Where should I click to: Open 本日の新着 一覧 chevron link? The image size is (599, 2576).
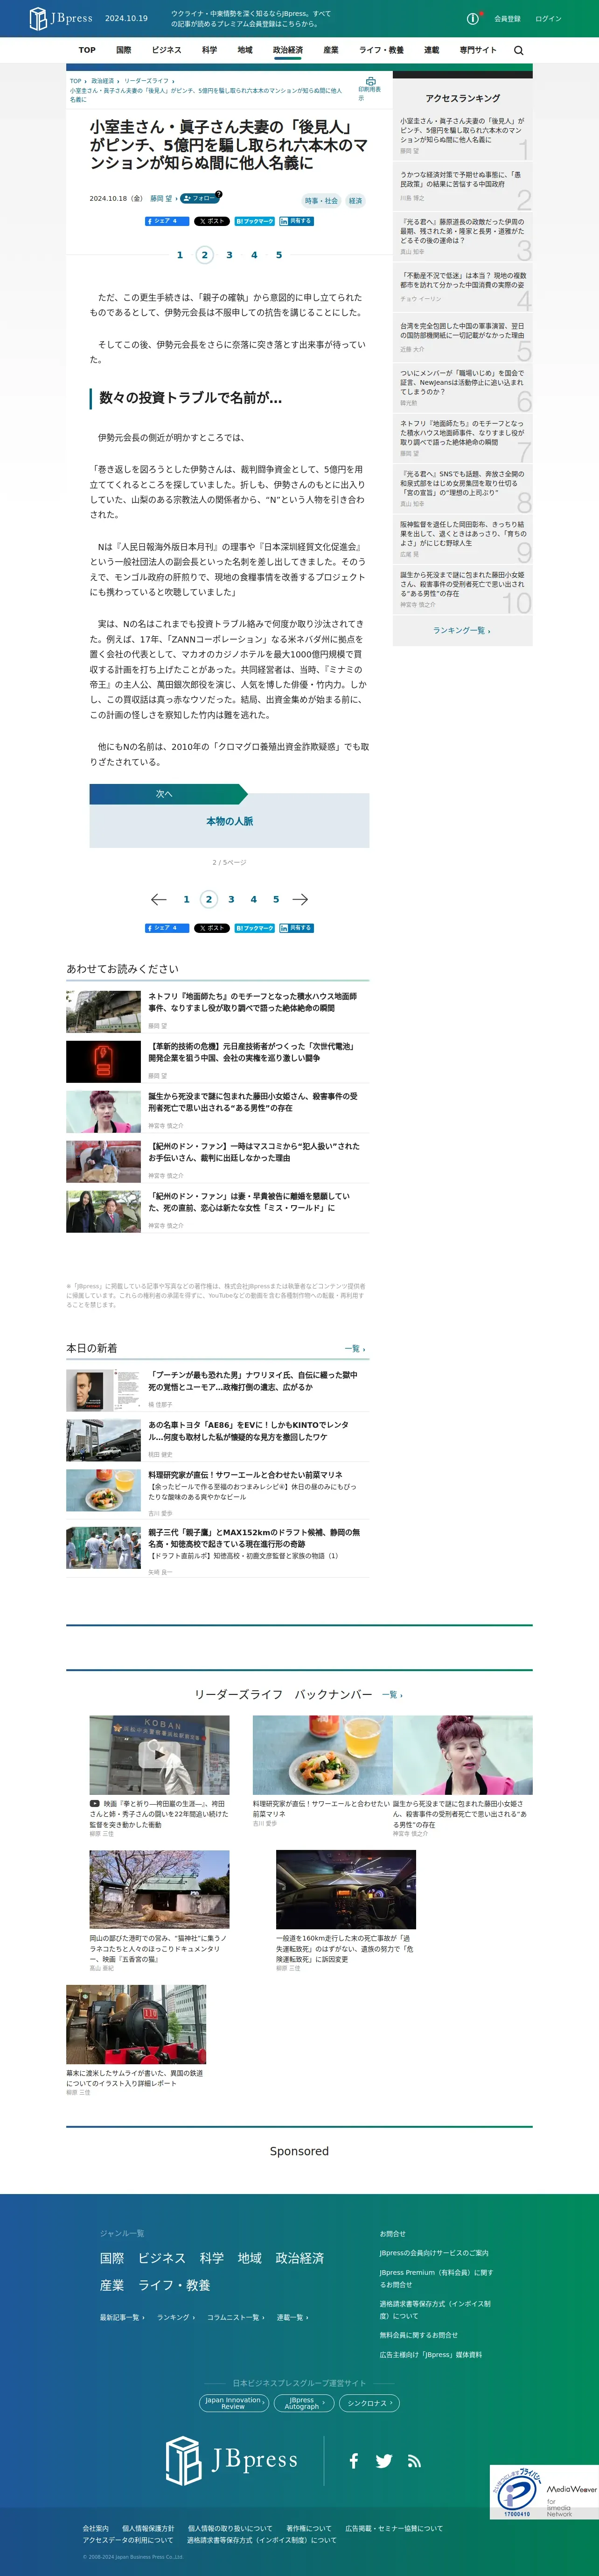355,1349
